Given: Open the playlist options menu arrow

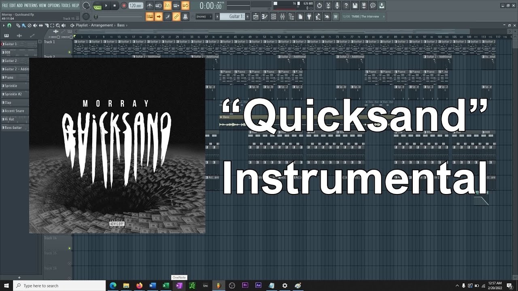Looking at the screenshot, I should point(4,25).
